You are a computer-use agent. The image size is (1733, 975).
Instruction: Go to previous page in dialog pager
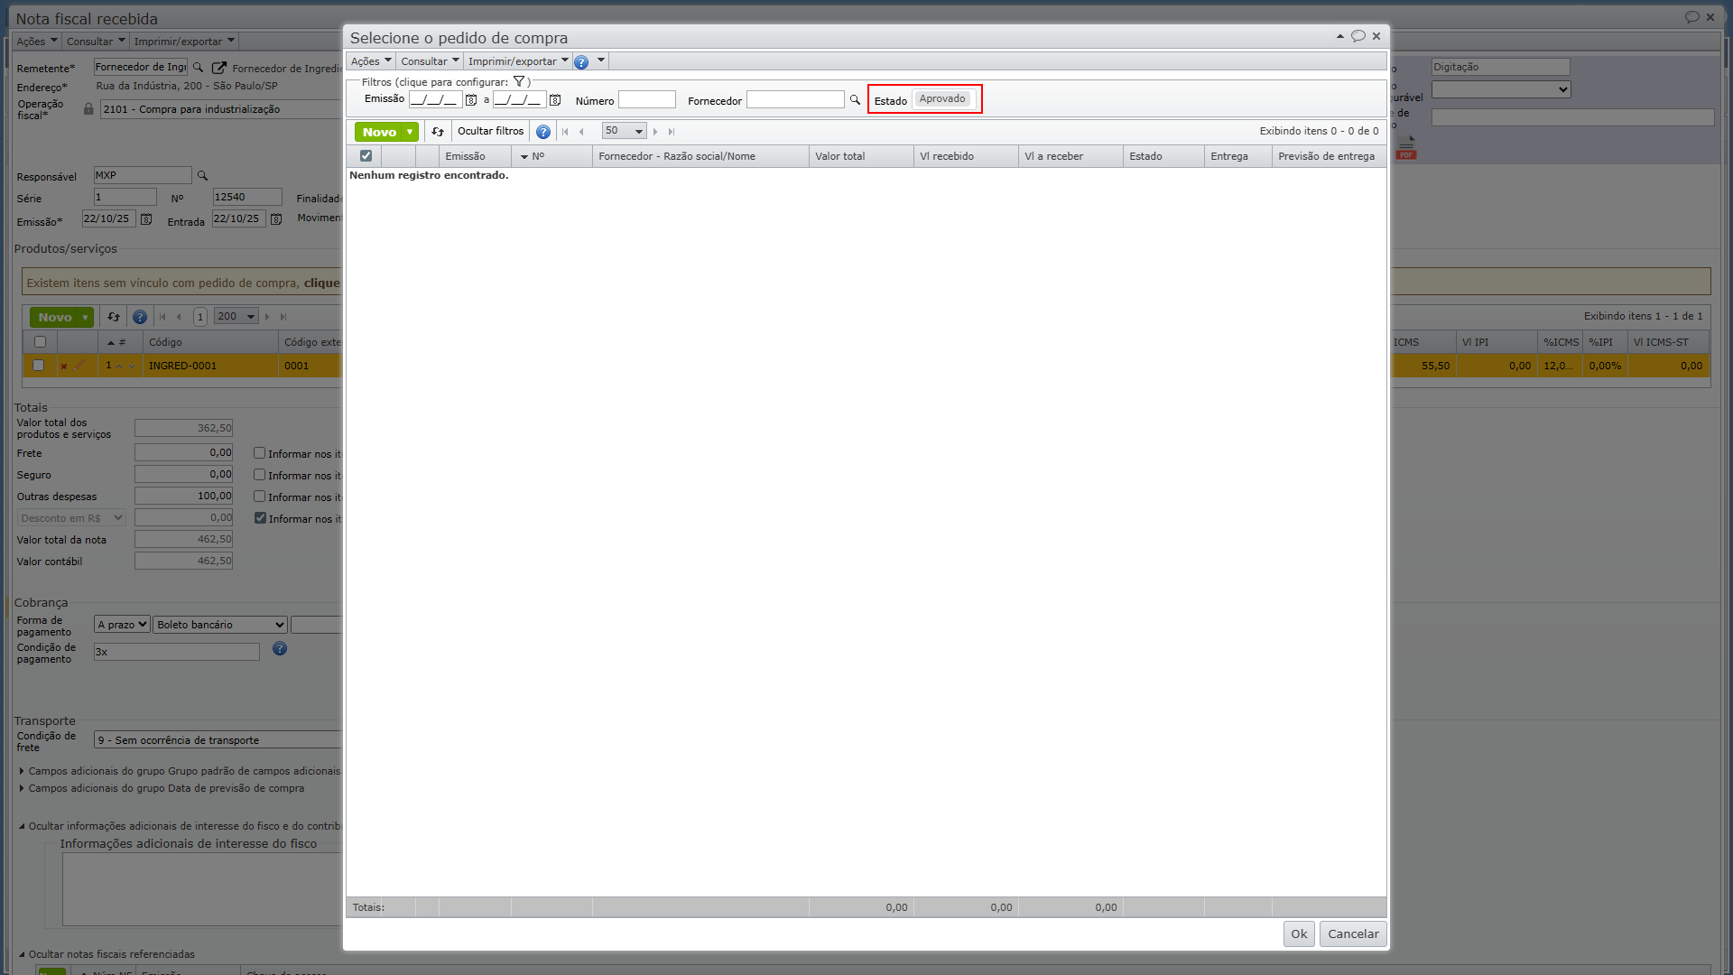[x=581, y=132]
